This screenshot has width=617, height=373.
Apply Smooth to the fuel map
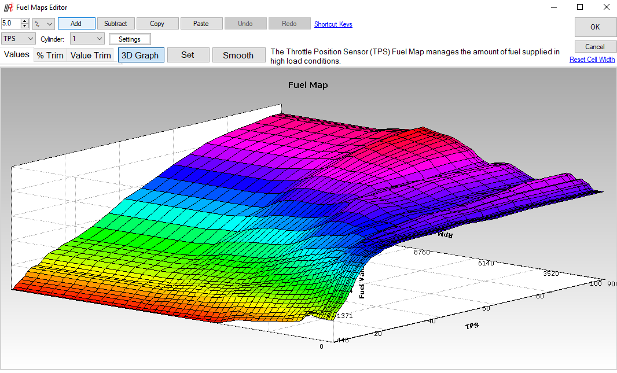[x=238, y=56]
